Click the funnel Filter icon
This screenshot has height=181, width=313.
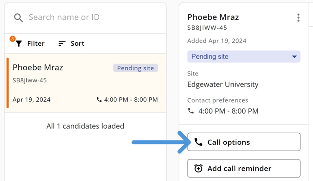coord(19,44)
